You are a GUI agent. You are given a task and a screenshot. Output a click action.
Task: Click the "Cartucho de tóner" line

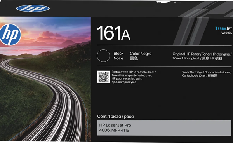coord(200,75)
